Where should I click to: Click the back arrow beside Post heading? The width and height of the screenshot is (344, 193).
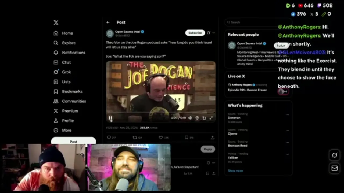tap(108, 22)
